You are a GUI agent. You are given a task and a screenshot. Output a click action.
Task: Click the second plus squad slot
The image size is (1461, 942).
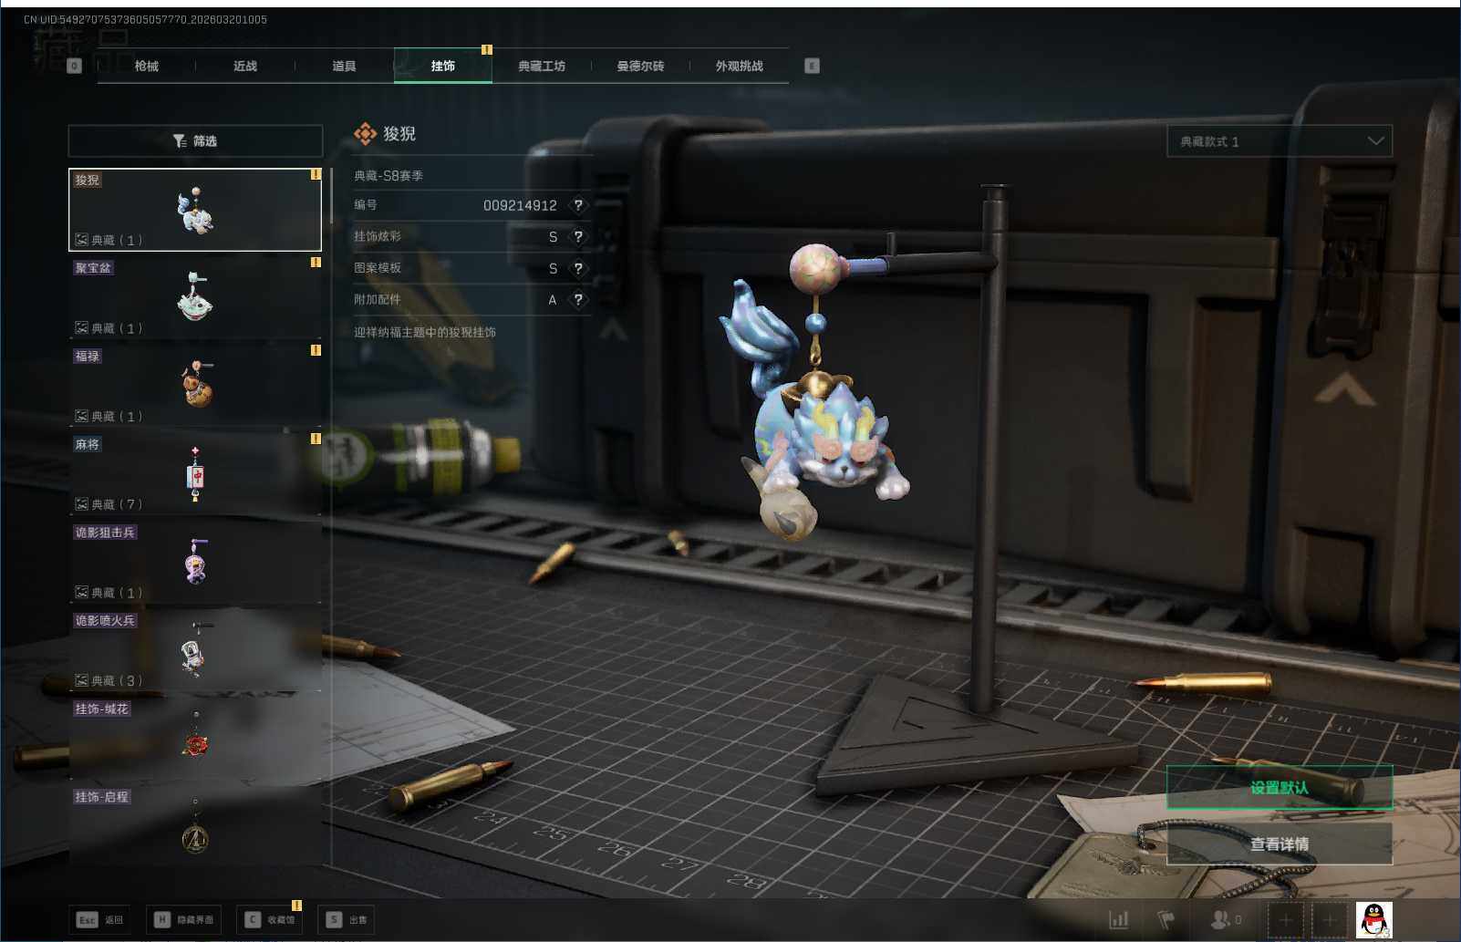(x=1330, y=920)
